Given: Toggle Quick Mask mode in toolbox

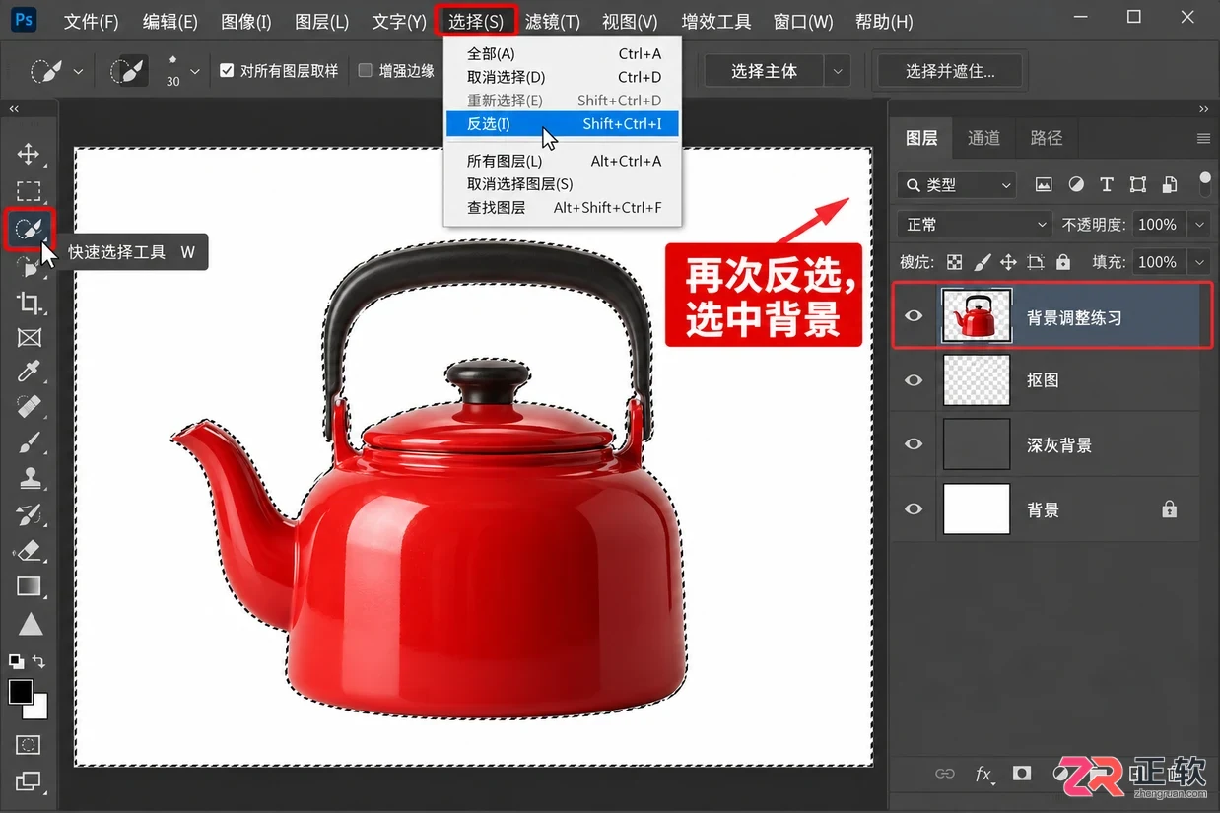Looking at the screenshot, I should (x=29, y=745).
